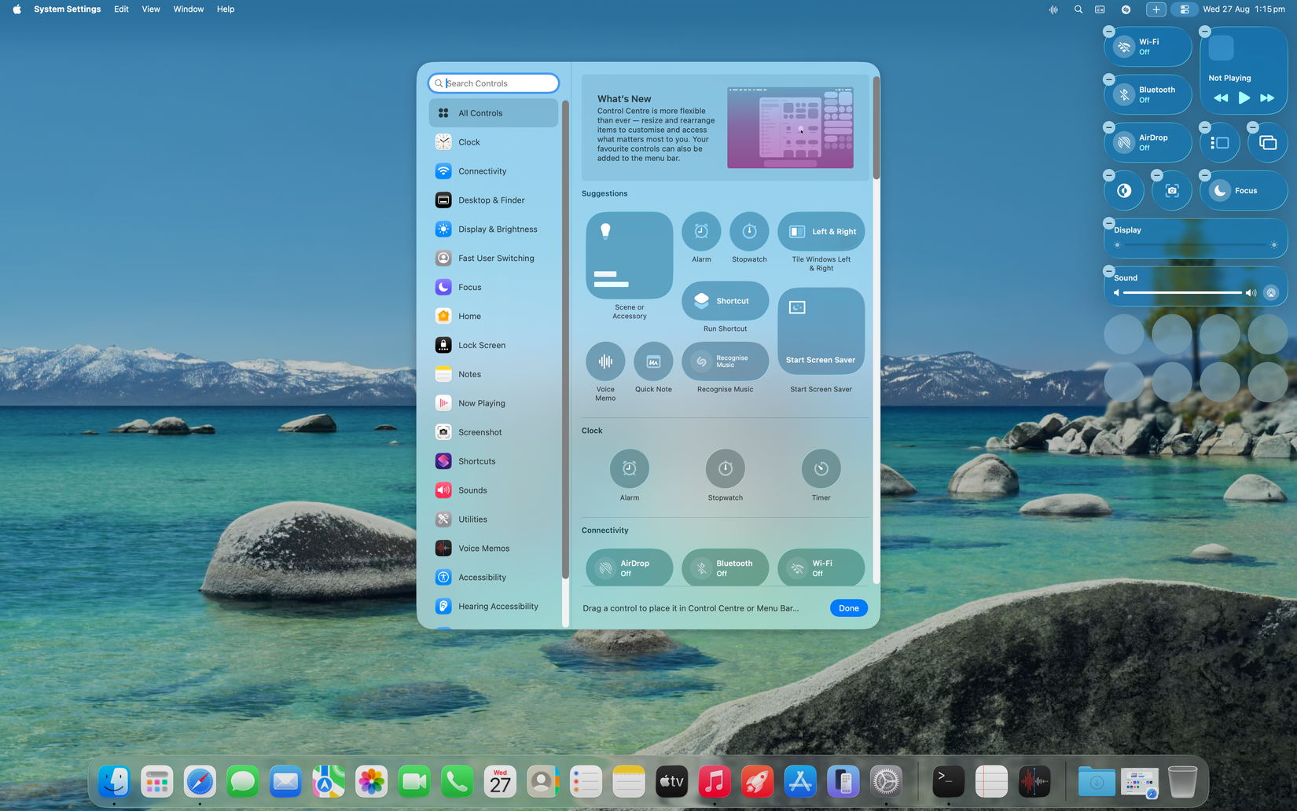Click the Timer control in Clock section
Viewport: 1297px width, 811px height.
821,469
